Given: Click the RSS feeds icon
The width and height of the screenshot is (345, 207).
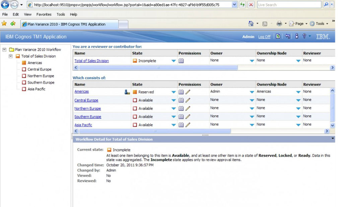Looking at the screenshot, I should [265, 24].
